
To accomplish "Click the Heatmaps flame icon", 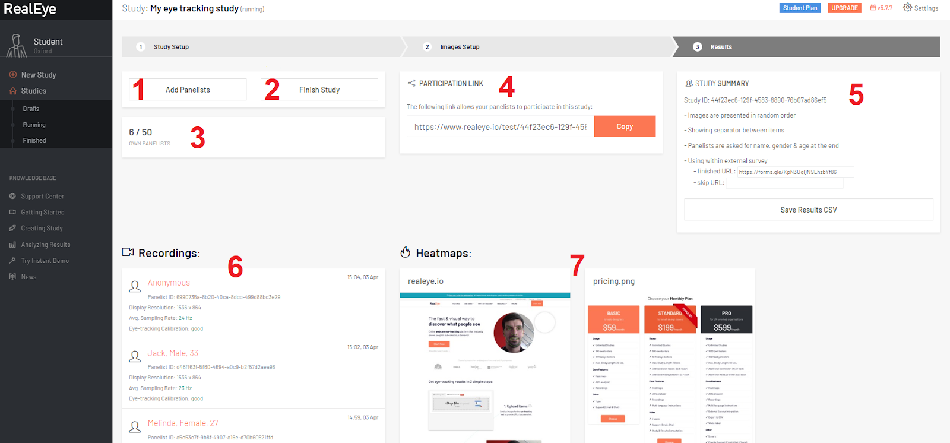I will pyautogui.click(x=406, y=252).
